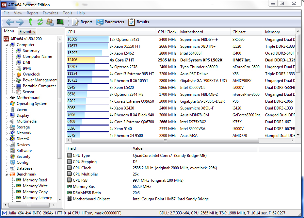This screenshot has height=218, width=304.
Task: Click the Forward arrow toolbar icon
Action: click(x=20, y=22)
